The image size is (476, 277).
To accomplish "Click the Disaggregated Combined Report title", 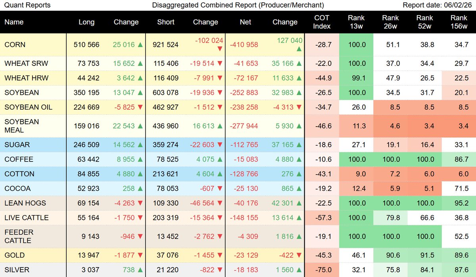I will click(x=238, y=6).
